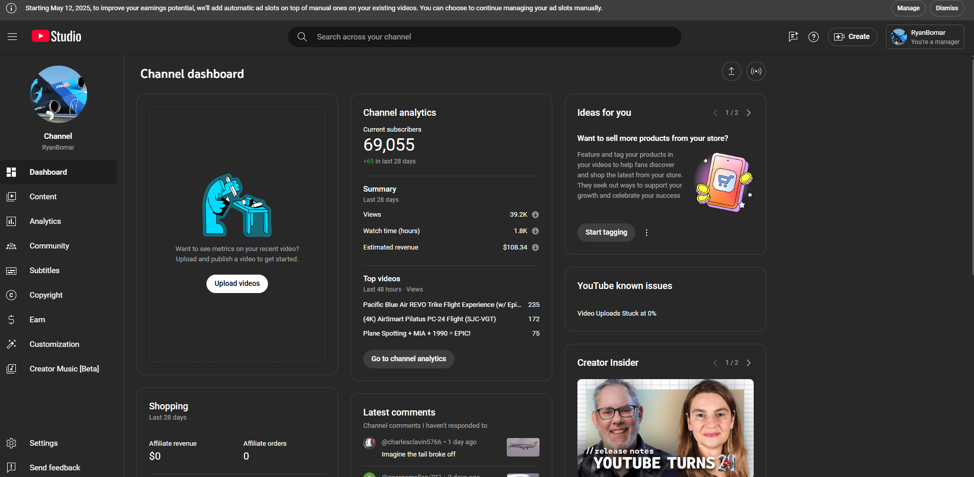Dismiss the ad slots banner
Screen dimensions: 974x477
[x=947, y=8]
